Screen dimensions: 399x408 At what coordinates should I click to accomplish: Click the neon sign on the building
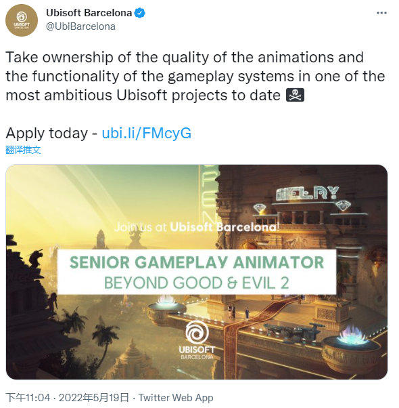[307, 193]
